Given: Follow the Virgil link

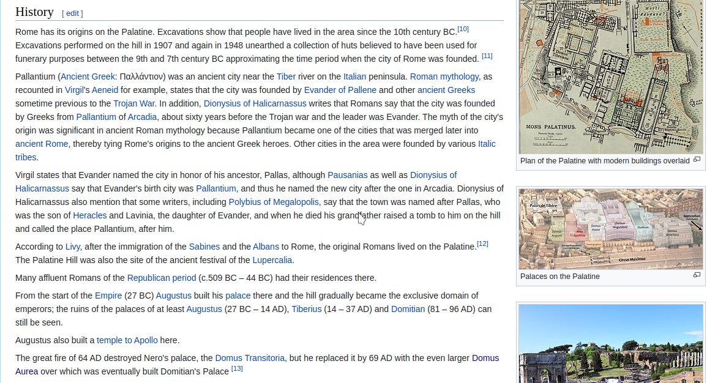Looking at the screenshot, I should click(74, 90).
